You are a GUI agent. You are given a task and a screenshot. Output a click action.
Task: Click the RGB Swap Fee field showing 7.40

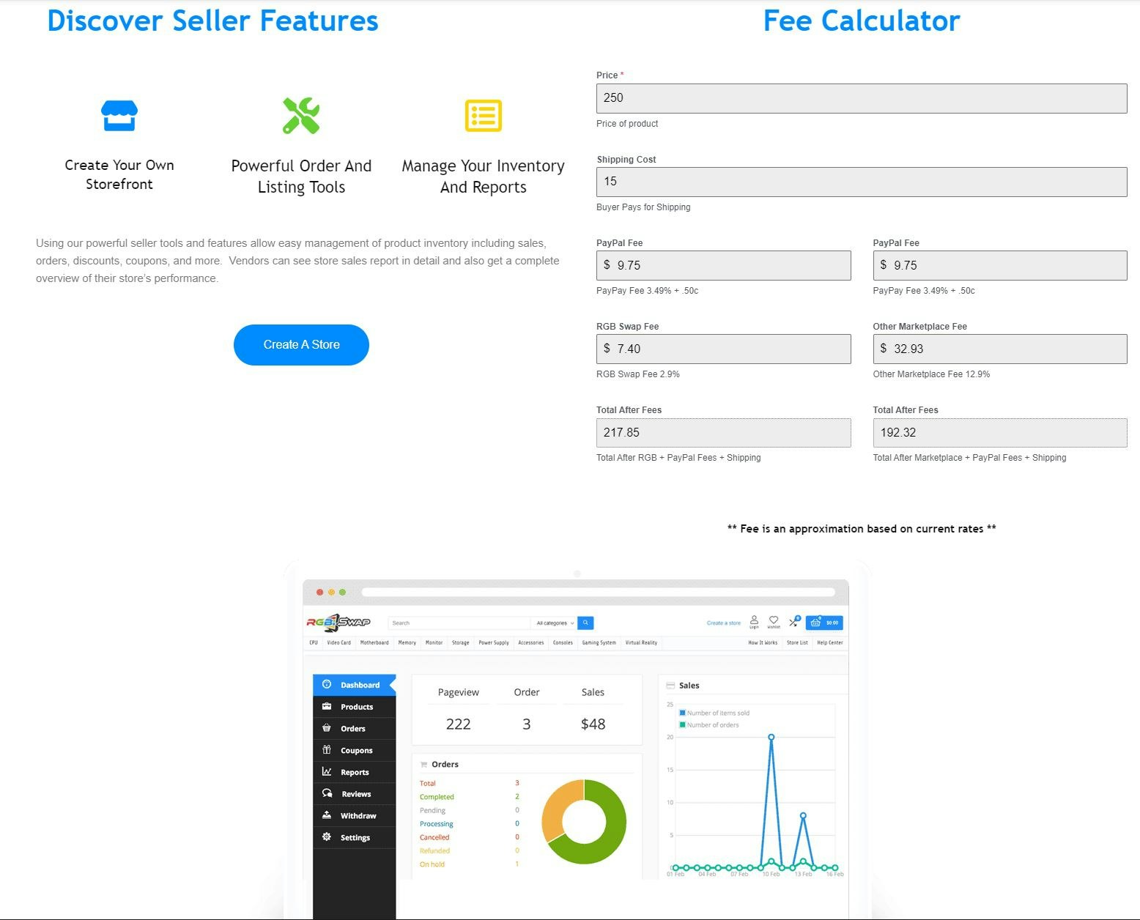[724, 349]
